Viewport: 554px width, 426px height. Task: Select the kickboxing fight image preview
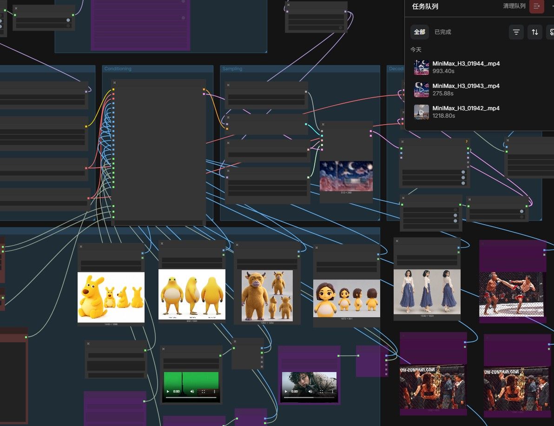point(511,294)
